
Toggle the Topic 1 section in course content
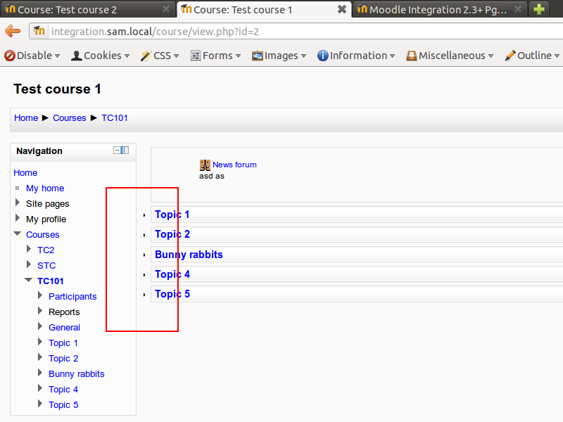tap(144, 215)
